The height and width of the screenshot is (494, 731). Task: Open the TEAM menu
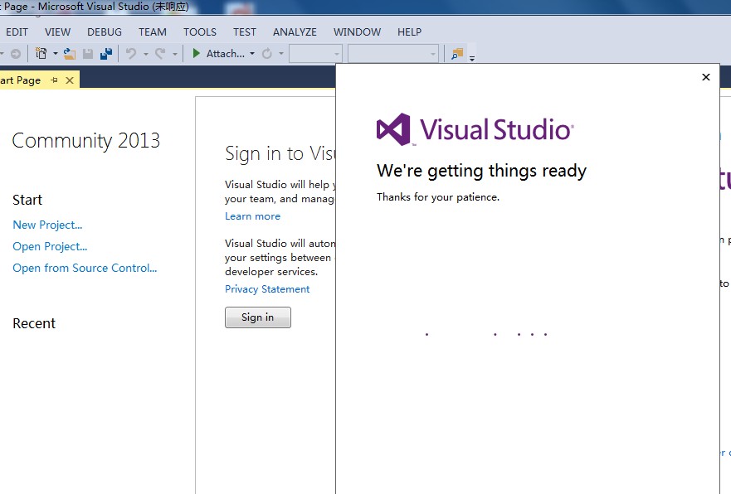pyautogui.click(x=153, y=31)
